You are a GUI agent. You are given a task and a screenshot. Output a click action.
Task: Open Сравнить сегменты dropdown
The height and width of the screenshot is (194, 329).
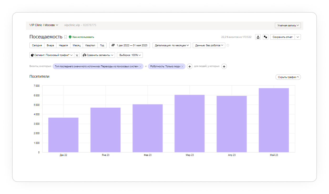click(x=98, y=55)
